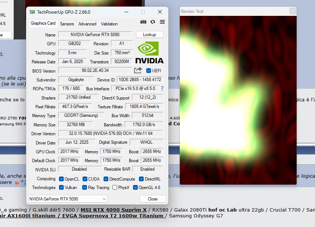
Task: Click the Resizable BAR value Enabled
Action: click(x=148, y=169)
